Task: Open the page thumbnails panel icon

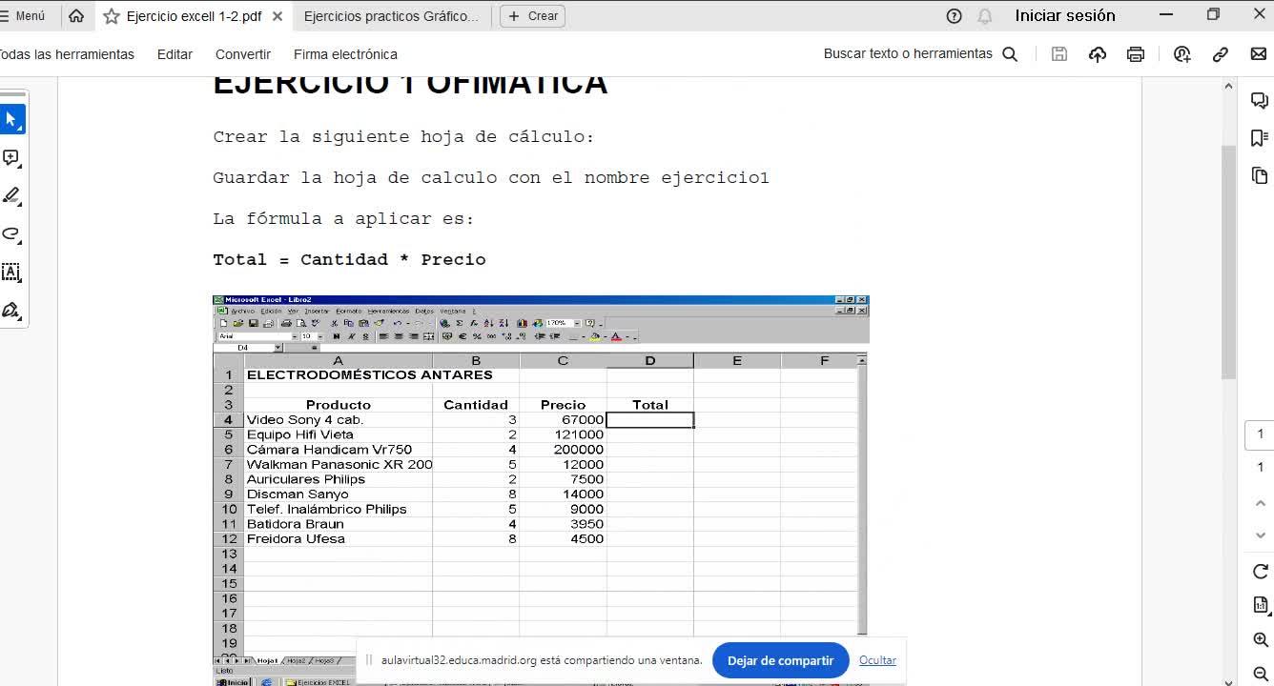Action: coord(1260,176)
